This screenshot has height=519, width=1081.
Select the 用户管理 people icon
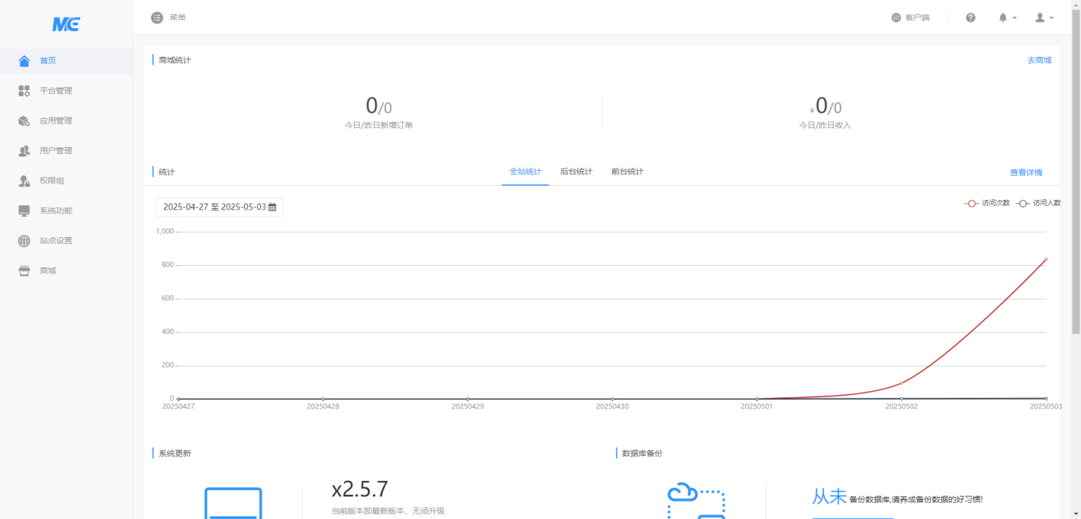pyautogui.click(x=25, y=150)
